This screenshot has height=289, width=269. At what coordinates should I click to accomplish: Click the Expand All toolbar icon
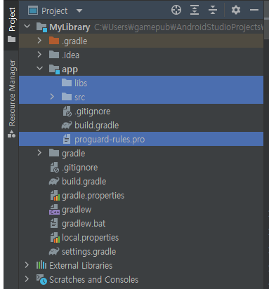pyautogui.click(x=195, y=11)
